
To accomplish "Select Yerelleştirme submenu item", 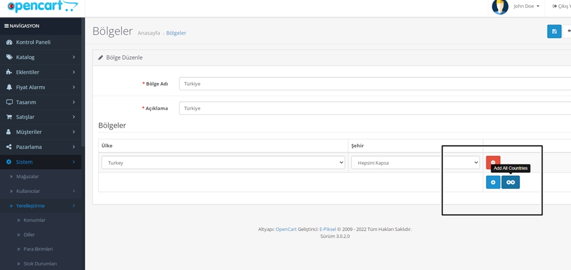I will tap(41, 205).
